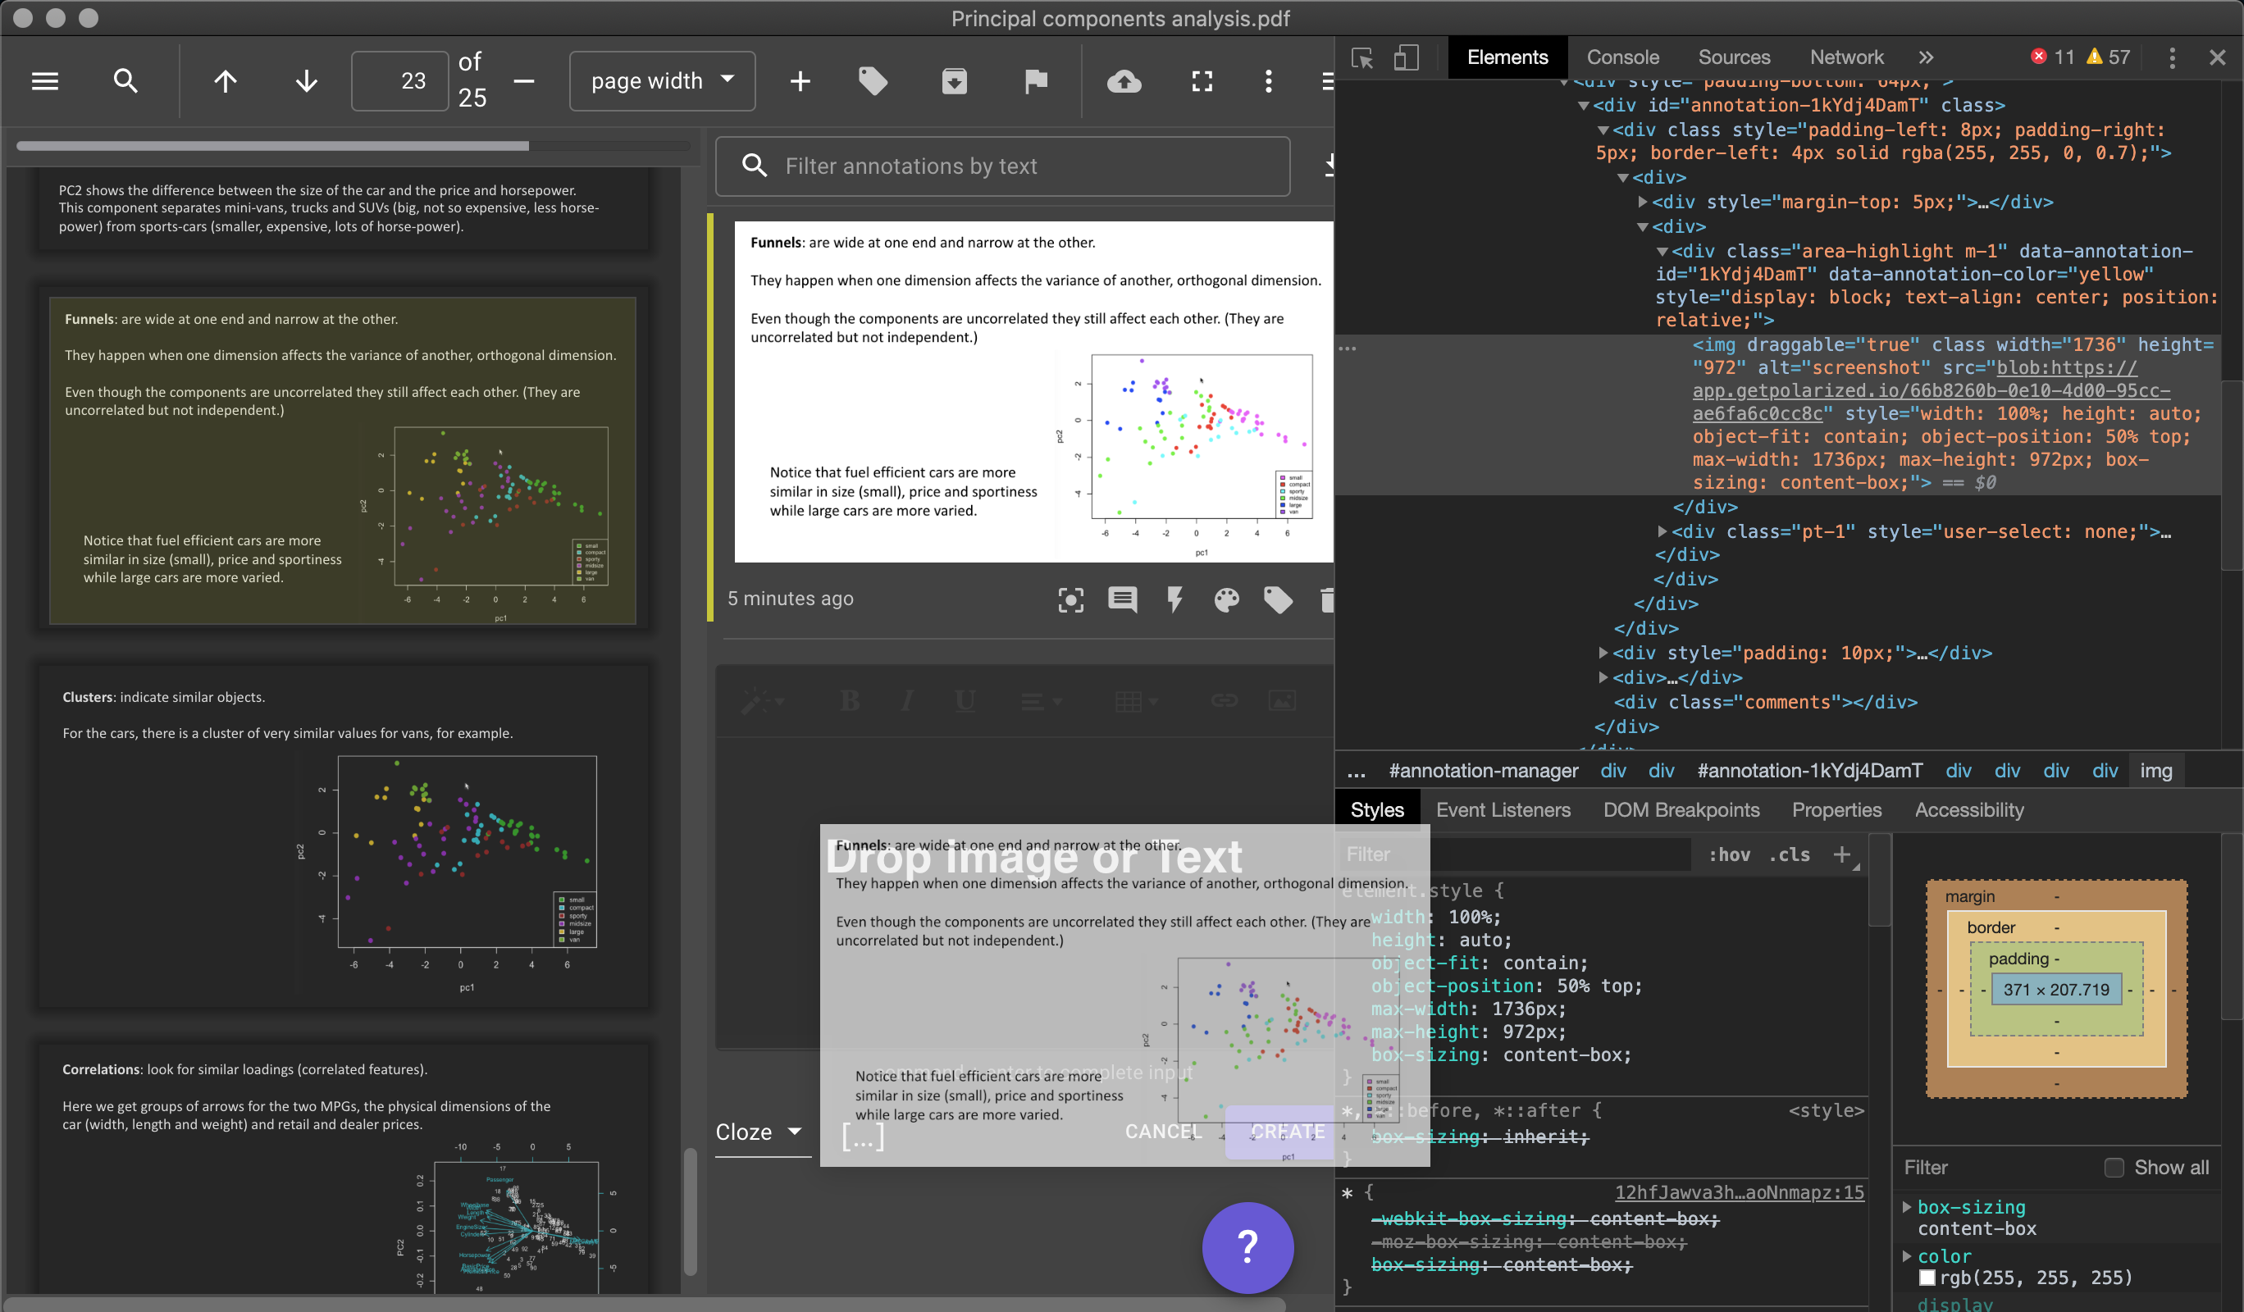Switch to the Console tab in DevTools
Image resolution: width=2244 pixels, height=1312 pixels.
coord(1622,57)
